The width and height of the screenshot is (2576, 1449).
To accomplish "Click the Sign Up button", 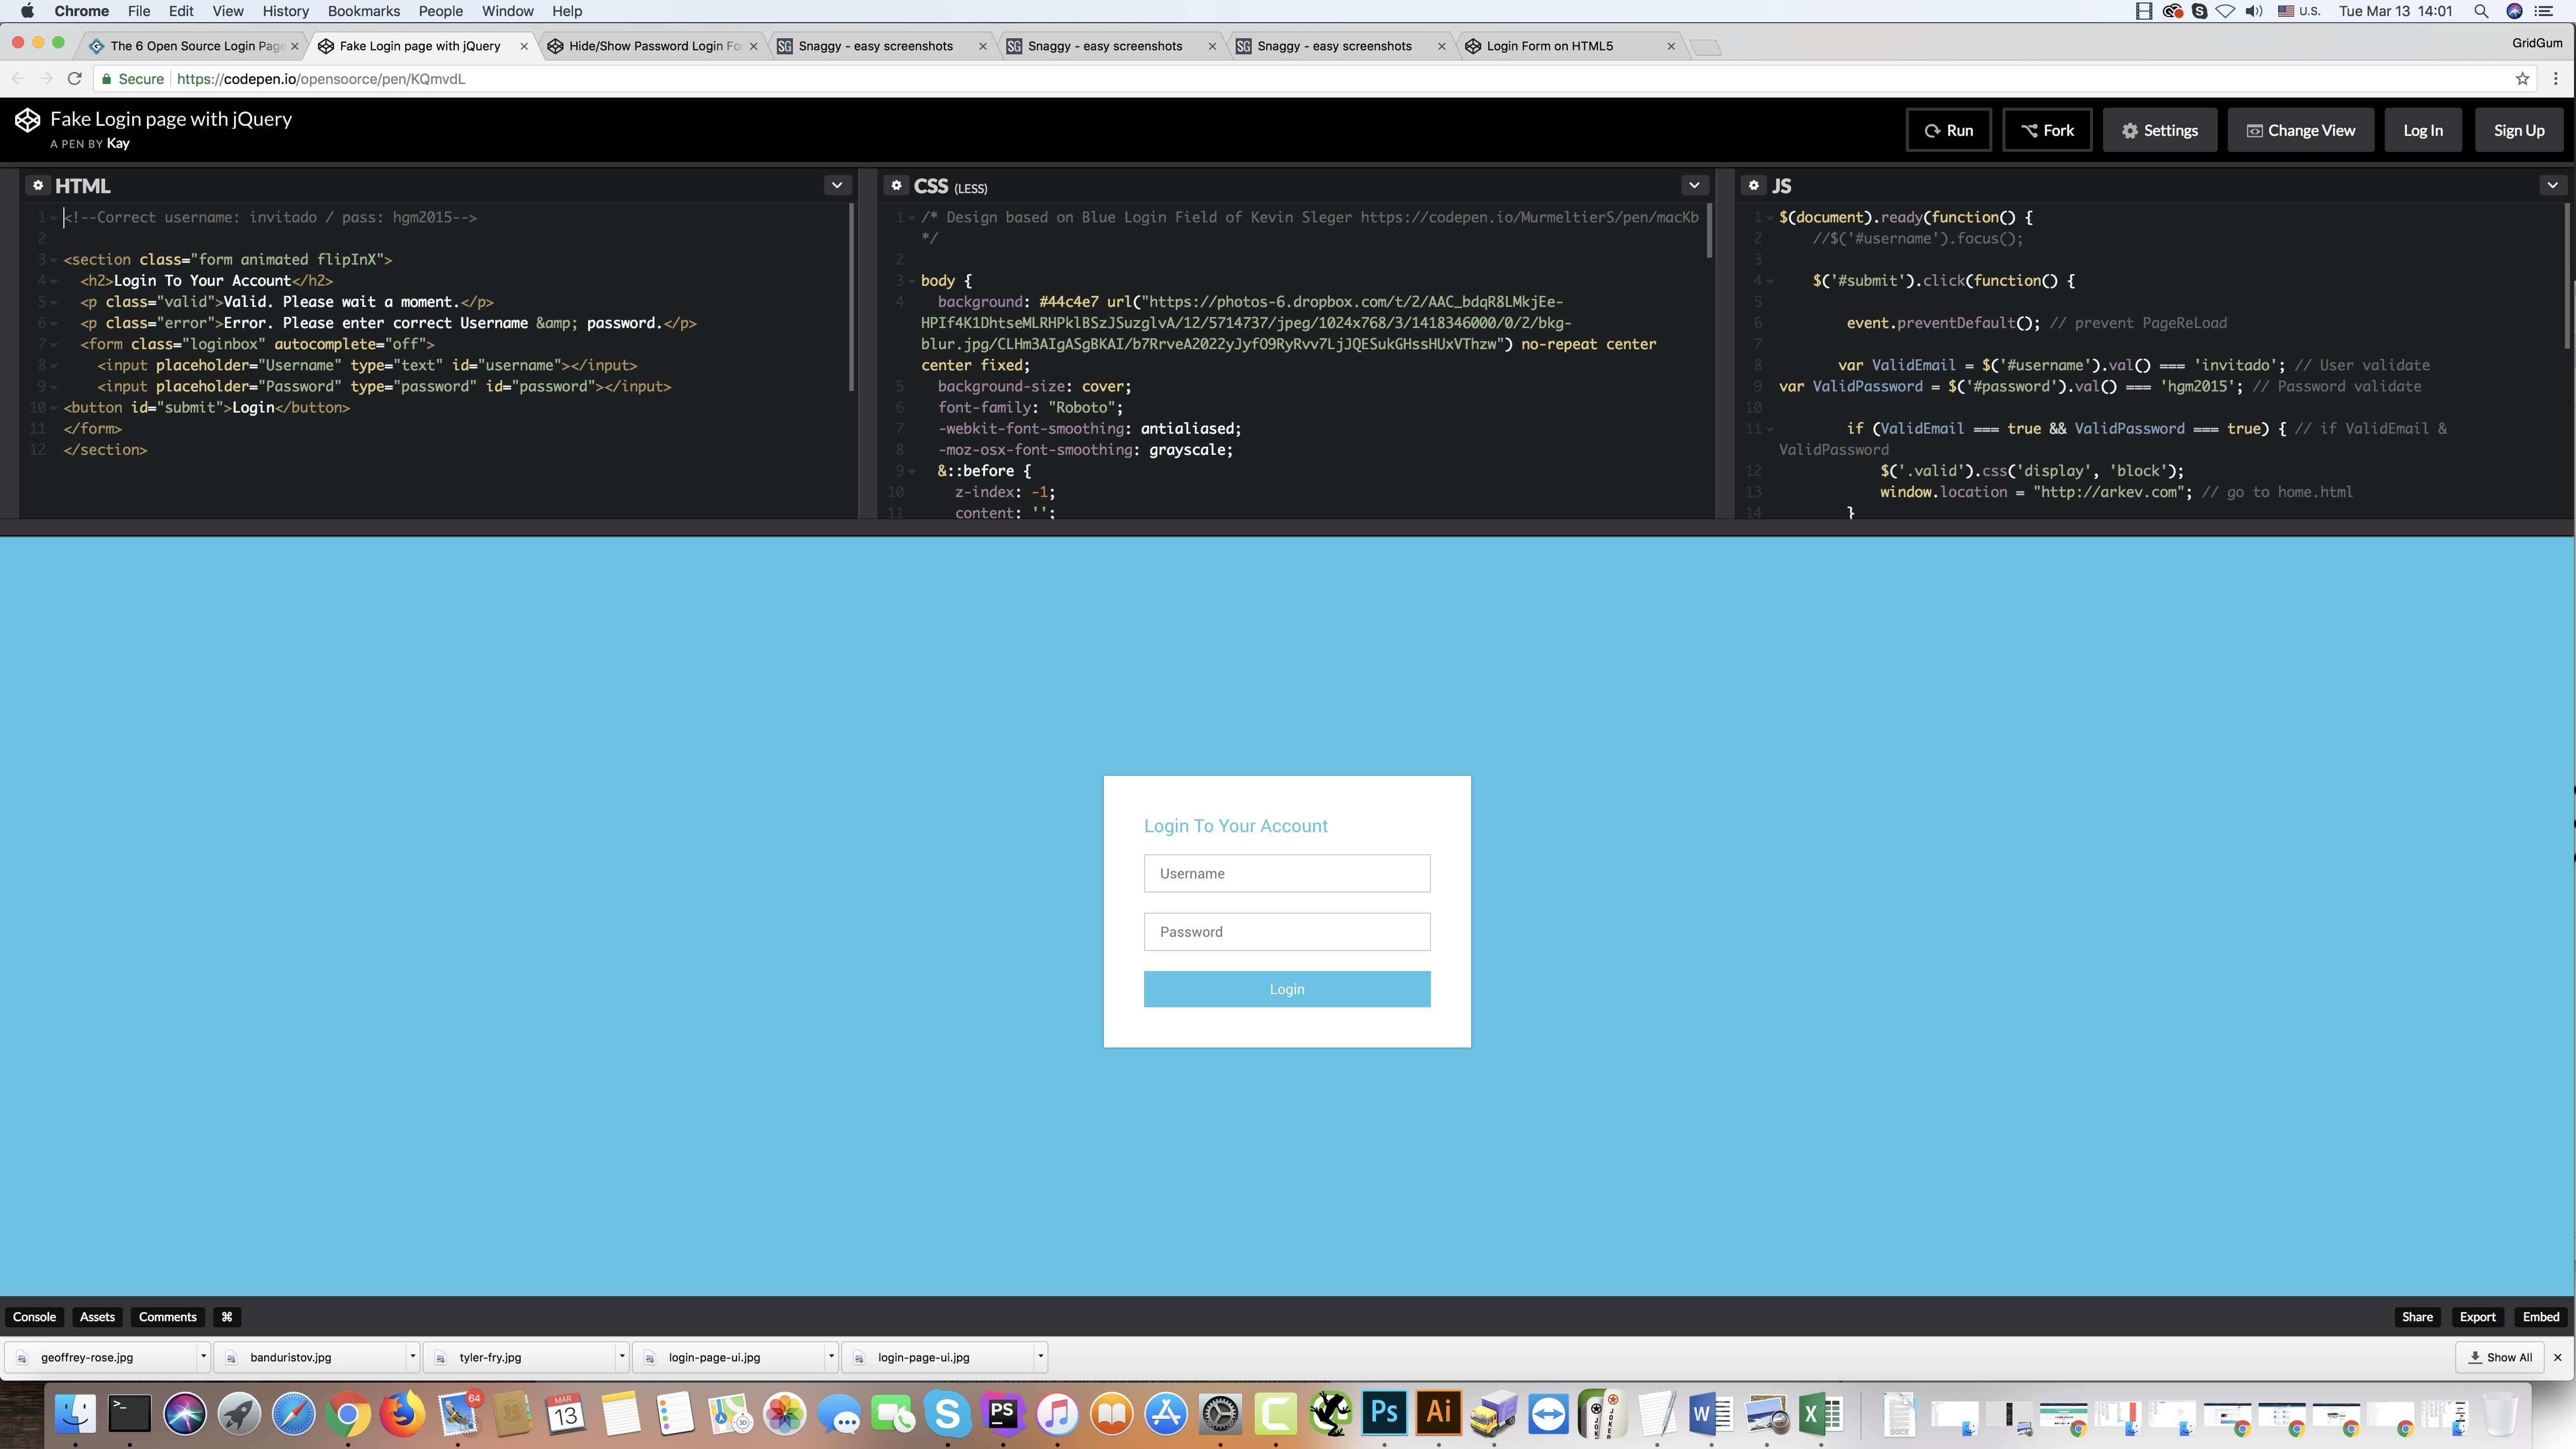I will click(x=2519, y=130).
